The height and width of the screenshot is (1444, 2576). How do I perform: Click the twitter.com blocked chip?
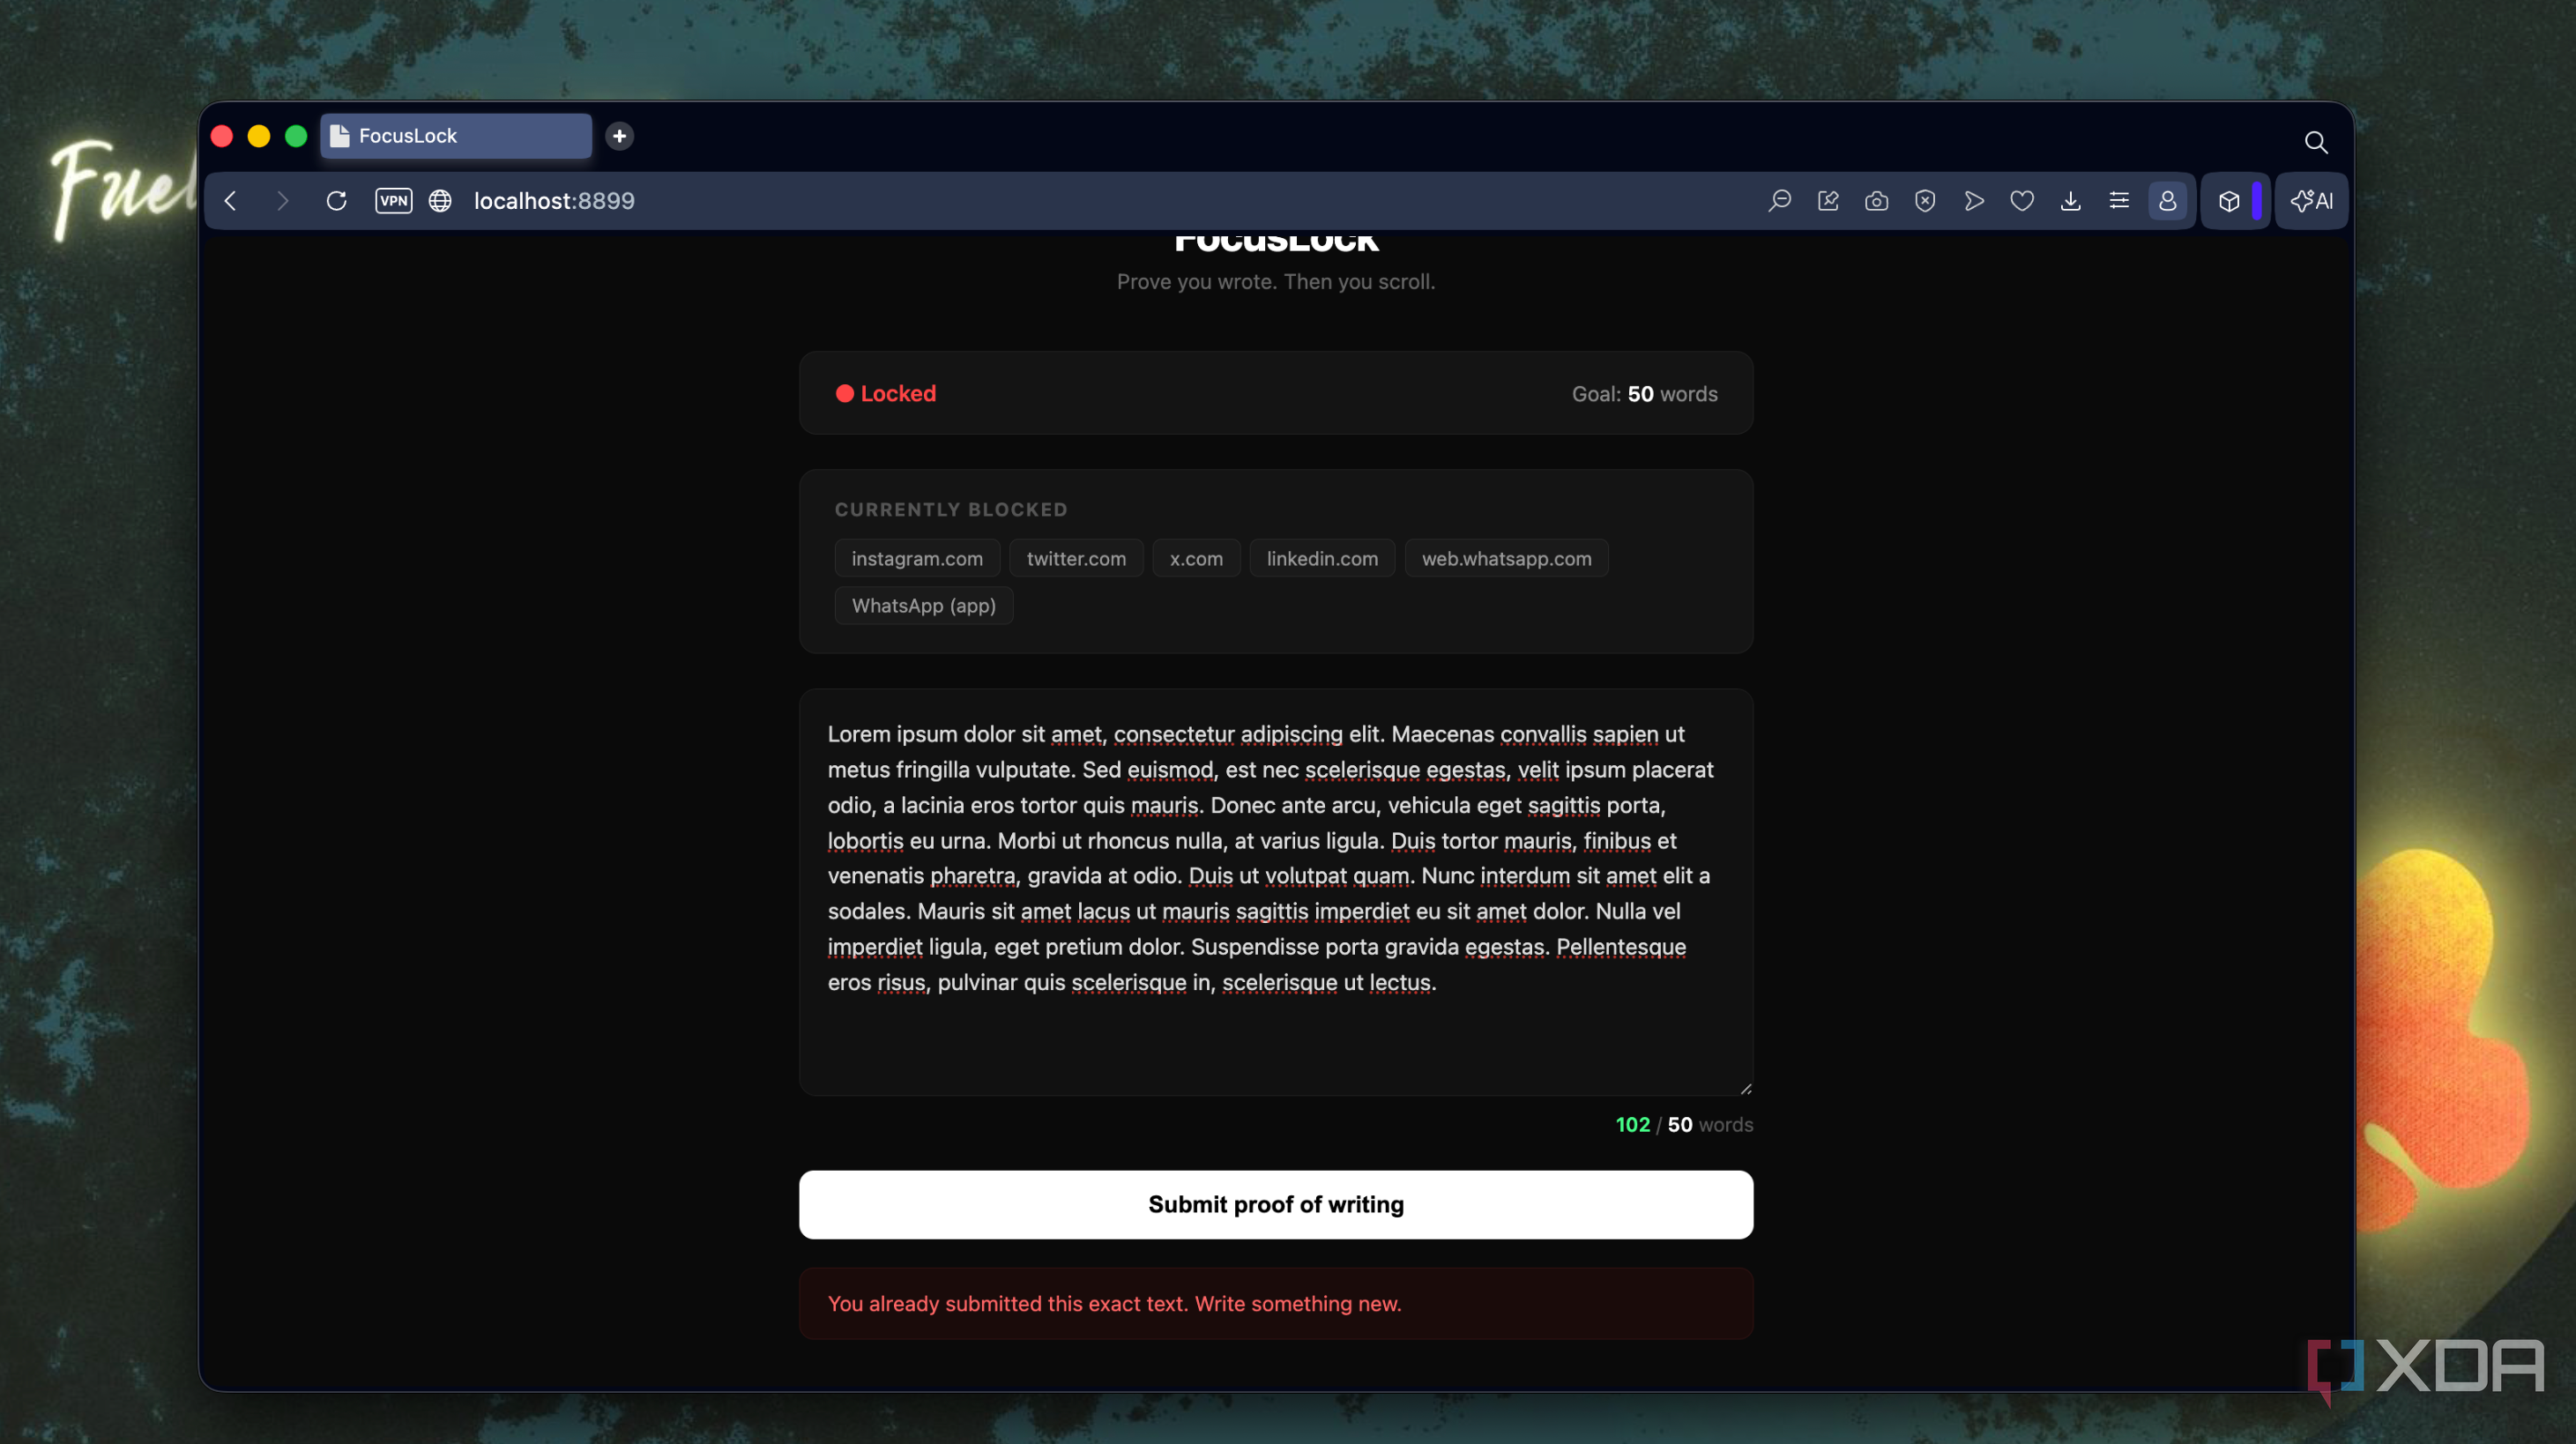(1076, 558)
